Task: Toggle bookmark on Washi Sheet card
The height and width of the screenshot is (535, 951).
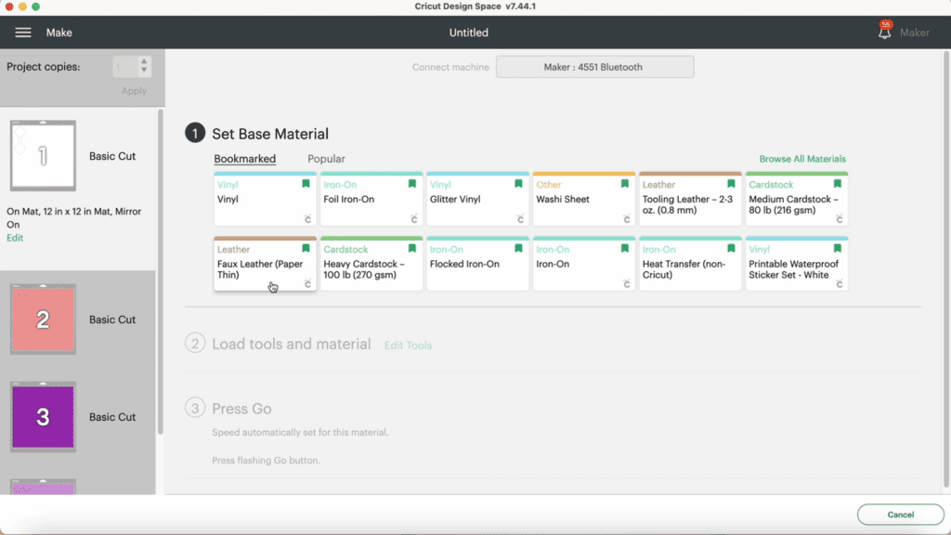Action: click(625, 184)
